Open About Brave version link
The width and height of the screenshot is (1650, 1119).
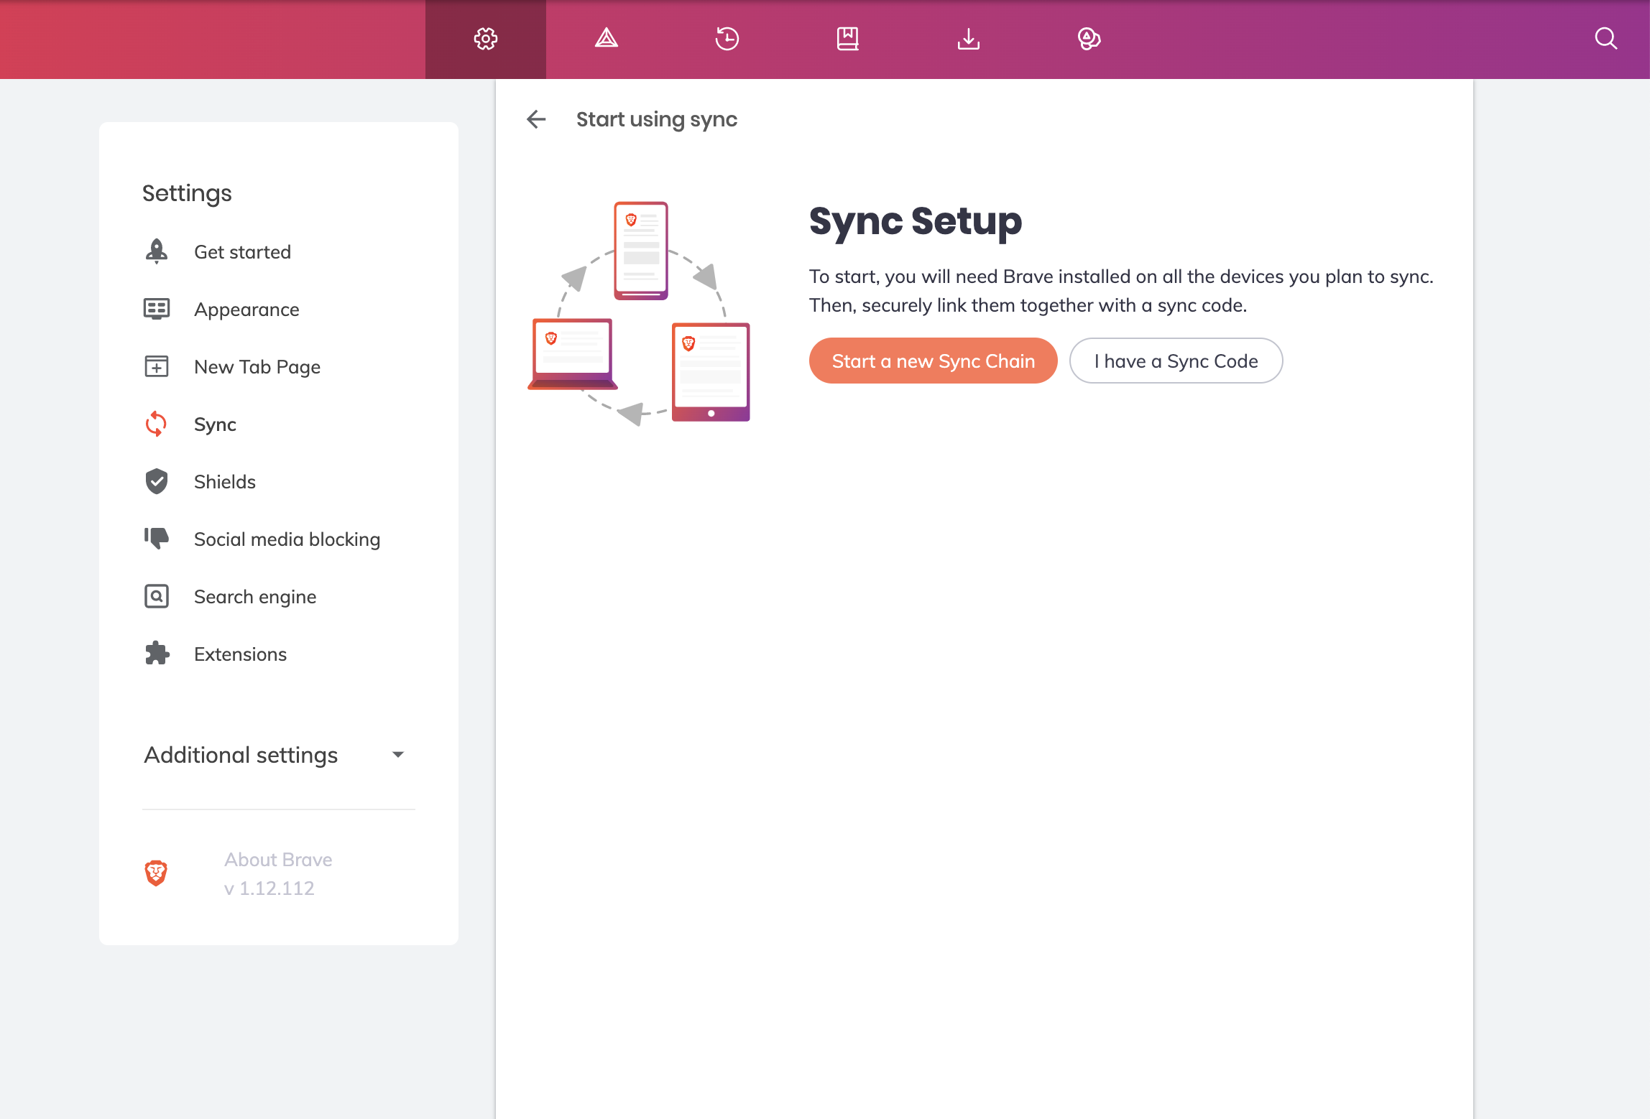tap(277, 874)
